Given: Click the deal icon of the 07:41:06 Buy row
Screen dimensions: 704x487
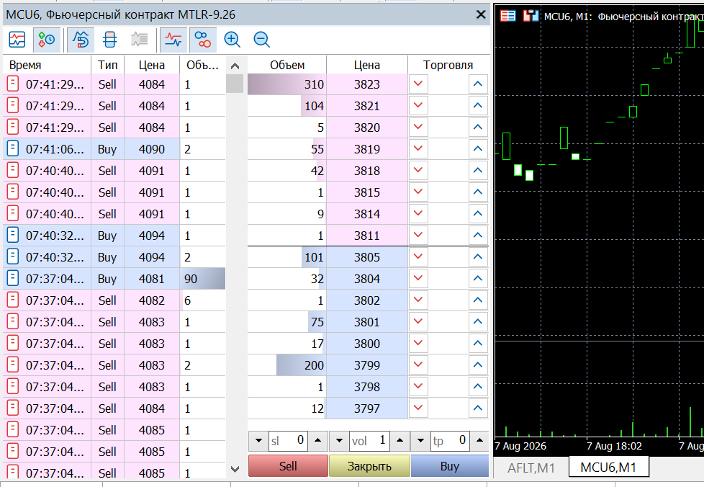Looking at the screenshot, I should point(13,148).
